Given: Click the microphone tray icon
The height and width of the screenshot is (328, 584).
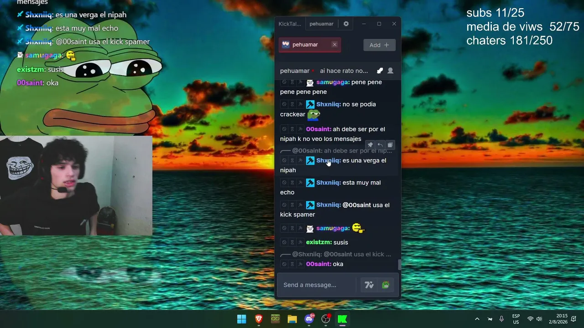Looking at the screenshot, I should click(501, 319).
